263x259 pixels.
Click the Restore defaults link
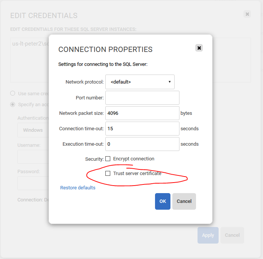78,187
